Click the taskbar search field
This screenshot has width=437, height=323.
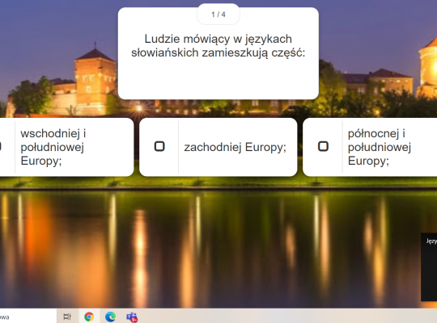click(28, 317)
